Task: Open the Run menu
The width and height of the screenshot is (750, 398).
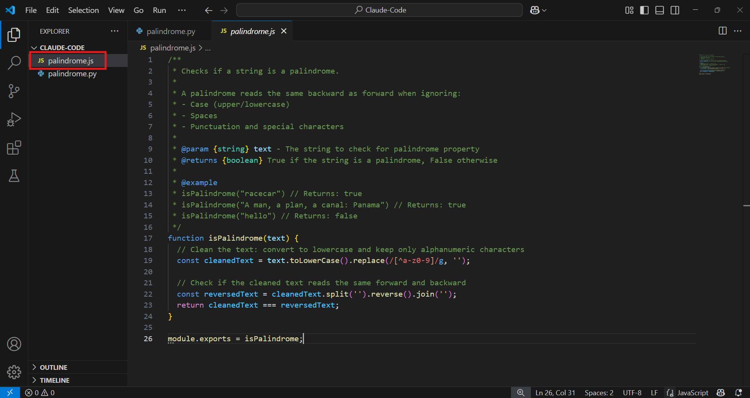Action: point(159,10)
